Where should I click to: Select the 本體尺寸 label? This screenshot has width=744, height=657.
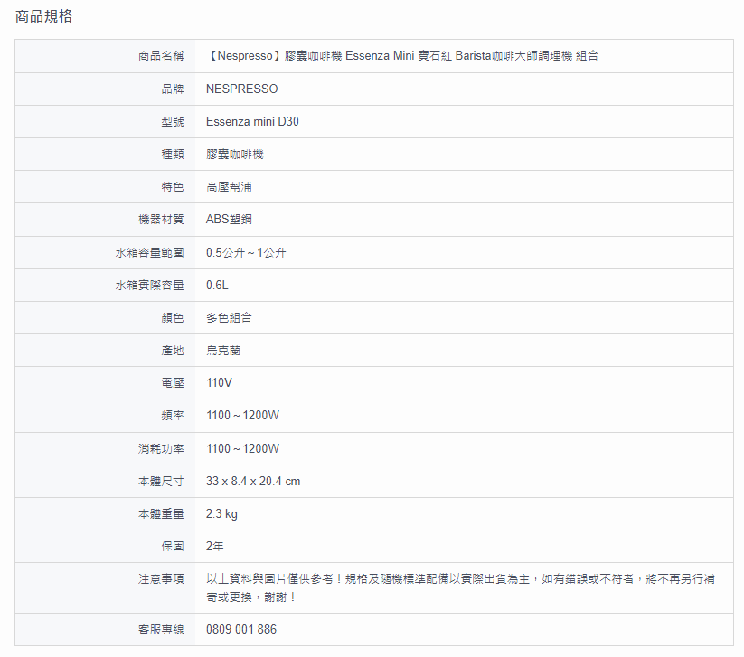coord(161,482)
